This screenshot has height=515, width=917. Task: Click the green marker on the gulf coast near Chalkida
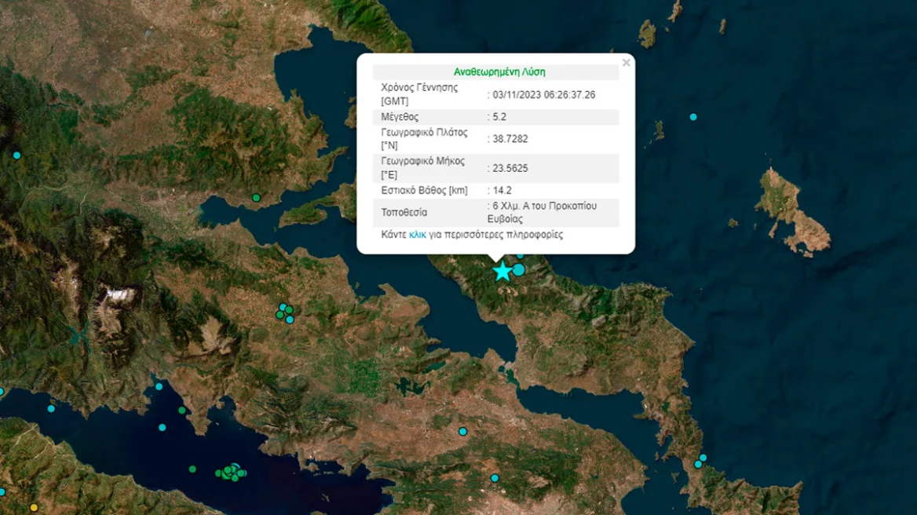tap(256, 197)
